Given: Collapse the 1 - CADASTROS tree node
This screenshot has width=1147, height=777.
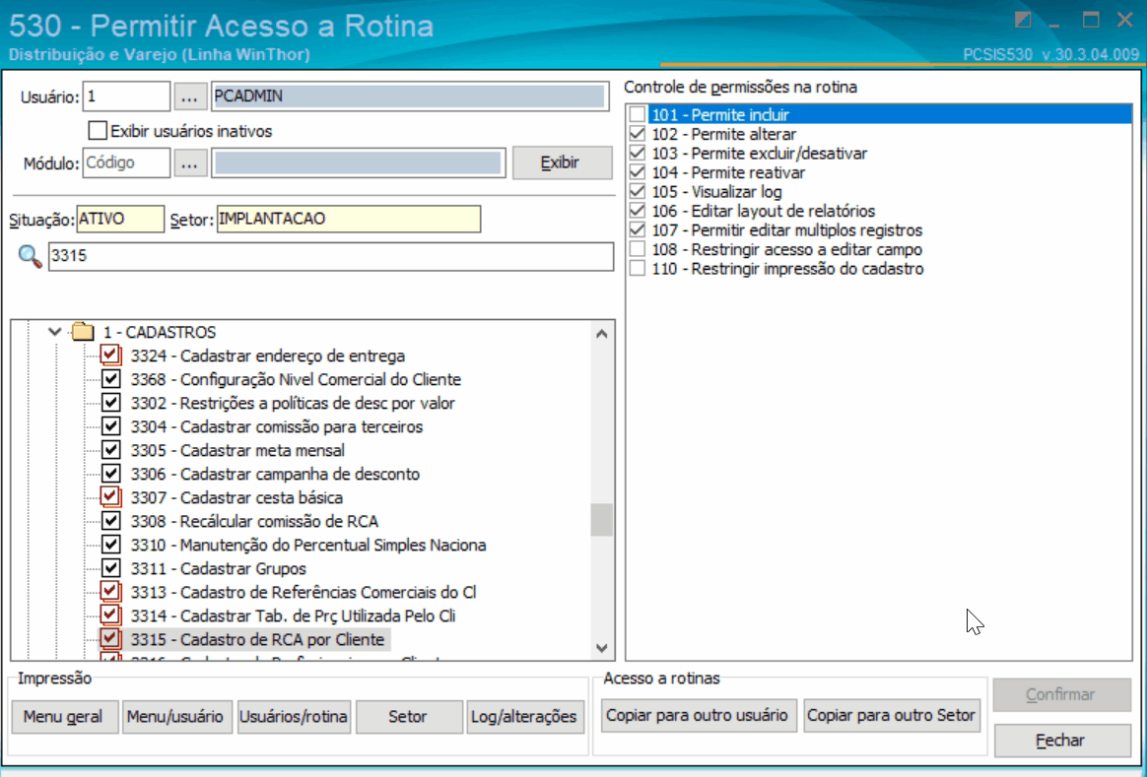Looking at the screenshot, I should tap(54, 333).
